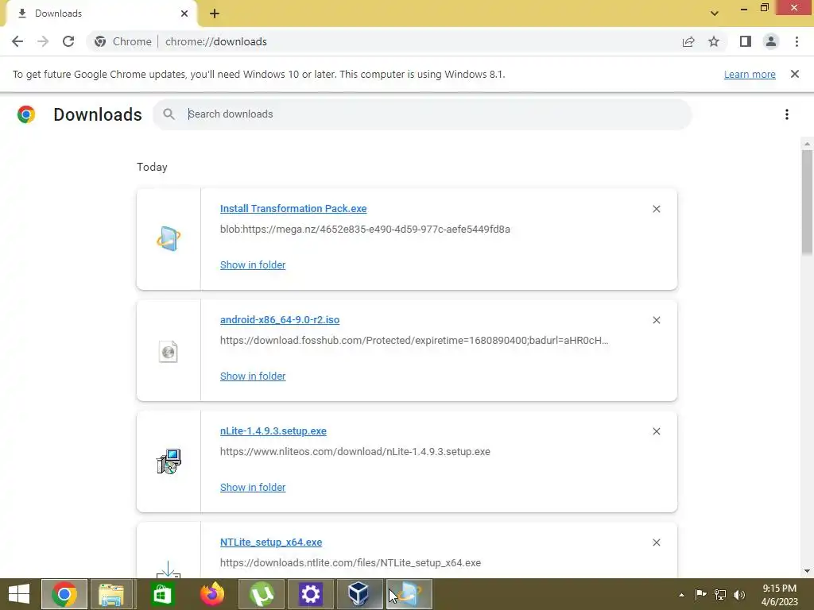Open NTLite_setup_x64.exe link

(271, 542)
